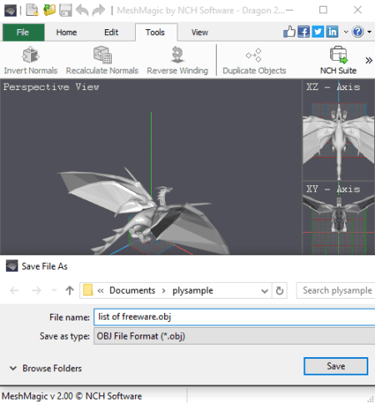Go forward in the Save dialog

click(36, 290)
